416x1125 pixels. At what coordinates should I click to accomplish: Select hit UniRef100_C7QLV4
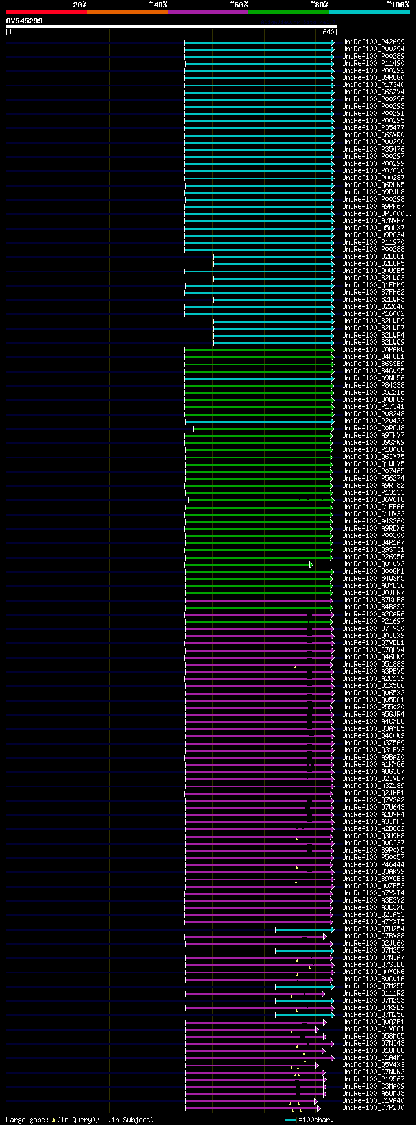[373, 650]
